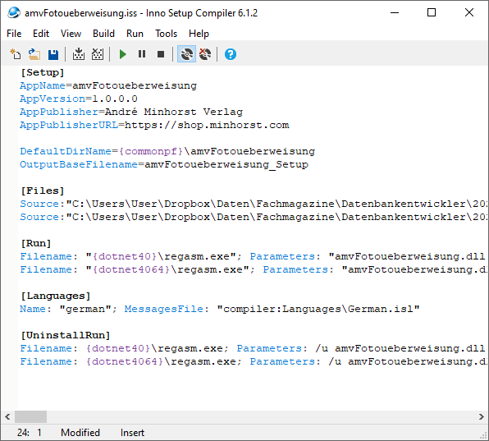This screenshot has height=441, width=489.
Task: Toggle the highlighted Target Setup icon
Action: tap(186, 54)
